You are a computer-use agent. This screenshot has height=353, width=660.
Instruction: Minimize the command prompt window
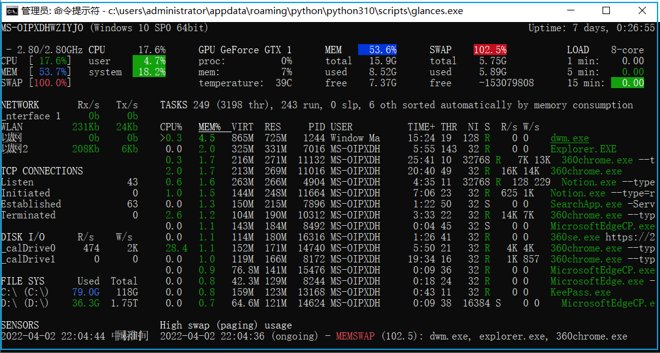point(571,11)
